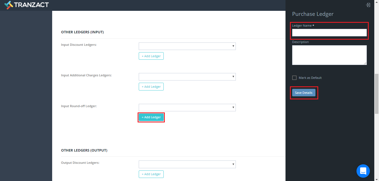
Task: Open the chat support bubble
Action: pyautogui.click(x=363, y=171)
